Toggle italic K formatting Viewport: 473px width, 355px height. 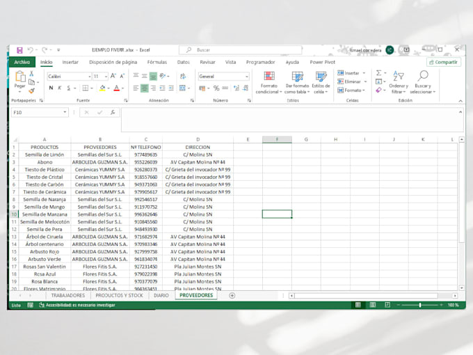(x=59, y=88)
